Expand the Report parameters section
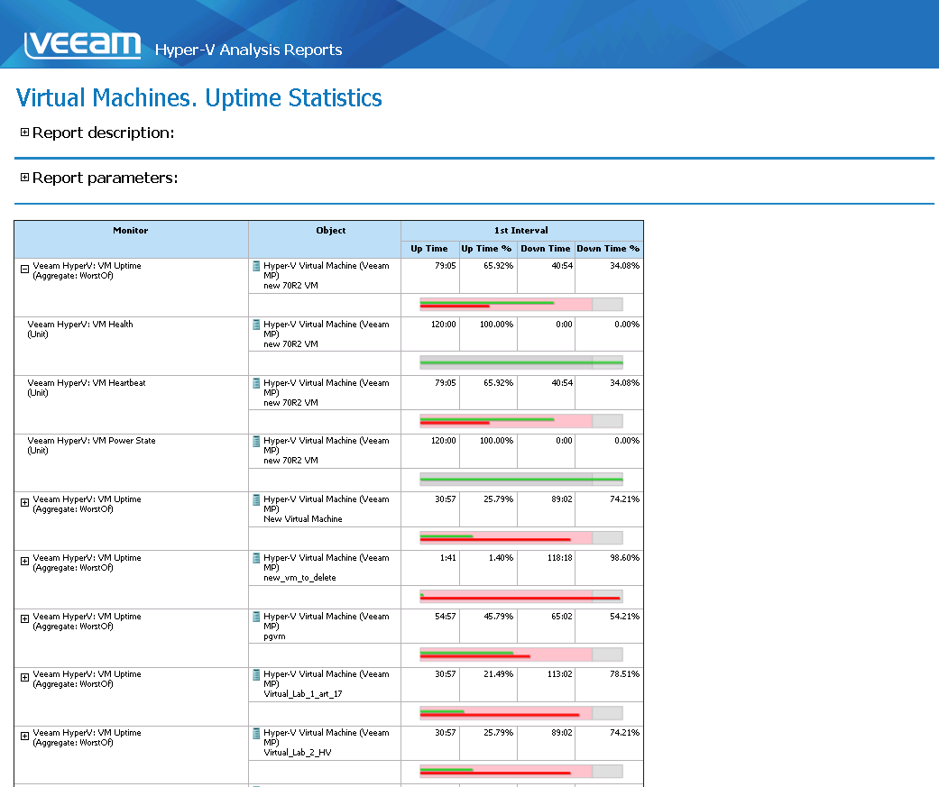Image resolution: width=939 pixels, height=787 pixels. tap(24, 178)
